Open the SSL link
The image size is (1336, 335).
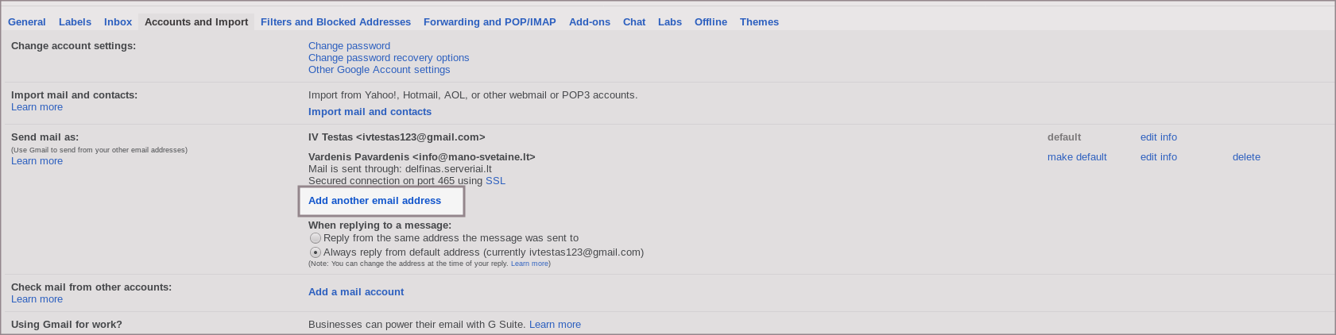pyautogui.click(x=495, y=181)
